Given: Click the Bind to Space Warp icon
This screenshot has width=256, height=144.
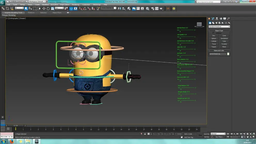Looking at the screenshot, I should click(12, 8).
